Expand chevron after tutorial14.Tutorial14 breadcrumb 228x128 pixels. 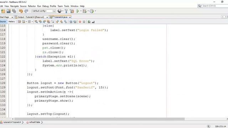click(23, 122)
